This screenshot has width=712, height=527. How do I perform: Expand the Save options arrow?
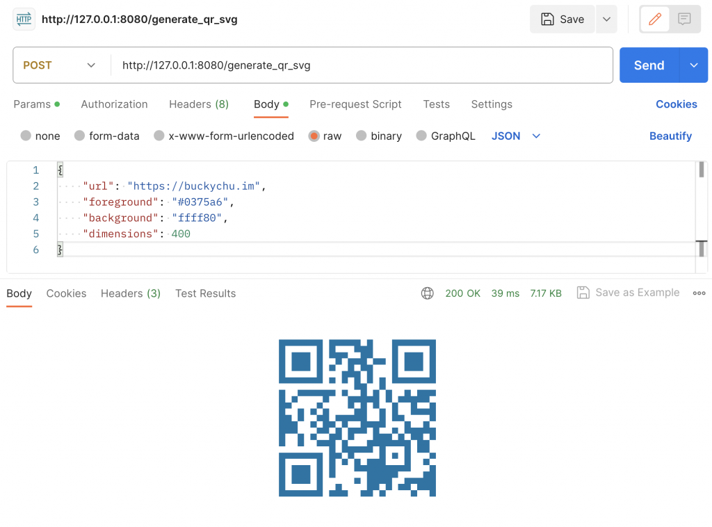(x=606, y=19)
